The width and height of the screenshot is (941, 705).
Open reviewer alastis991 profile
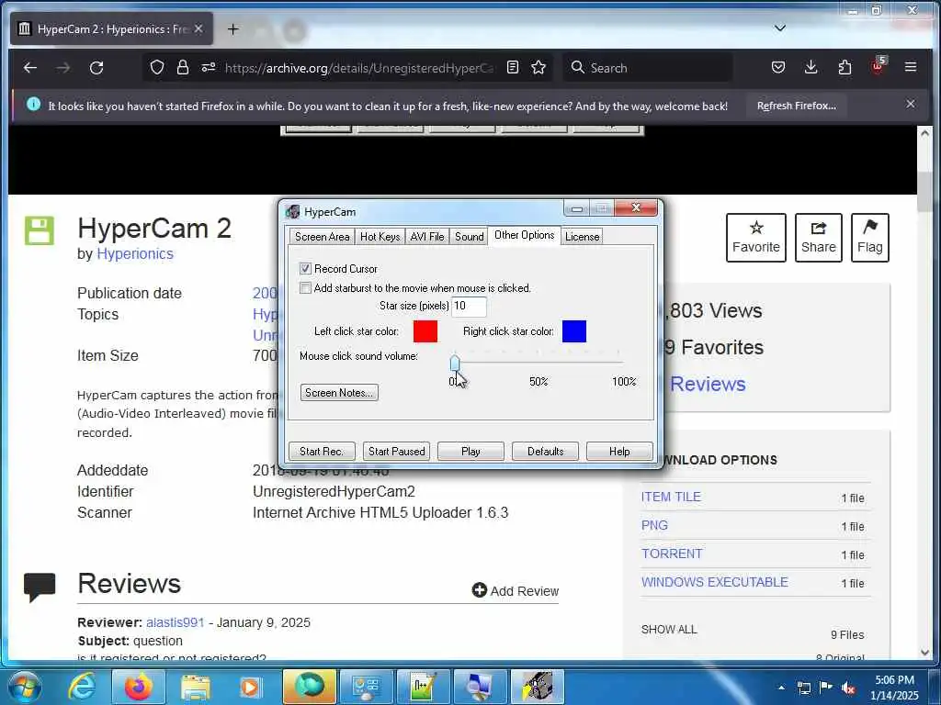click(176, 622)
